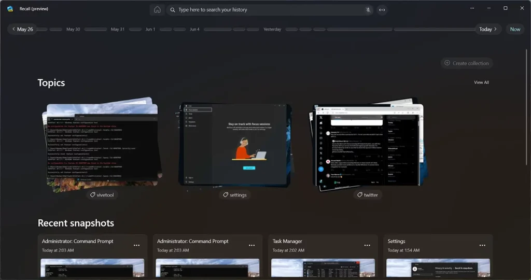The width and height of the screenshot is (531, 280).
Task: Go back to May 26 in timeline
Action: point(22,29)
